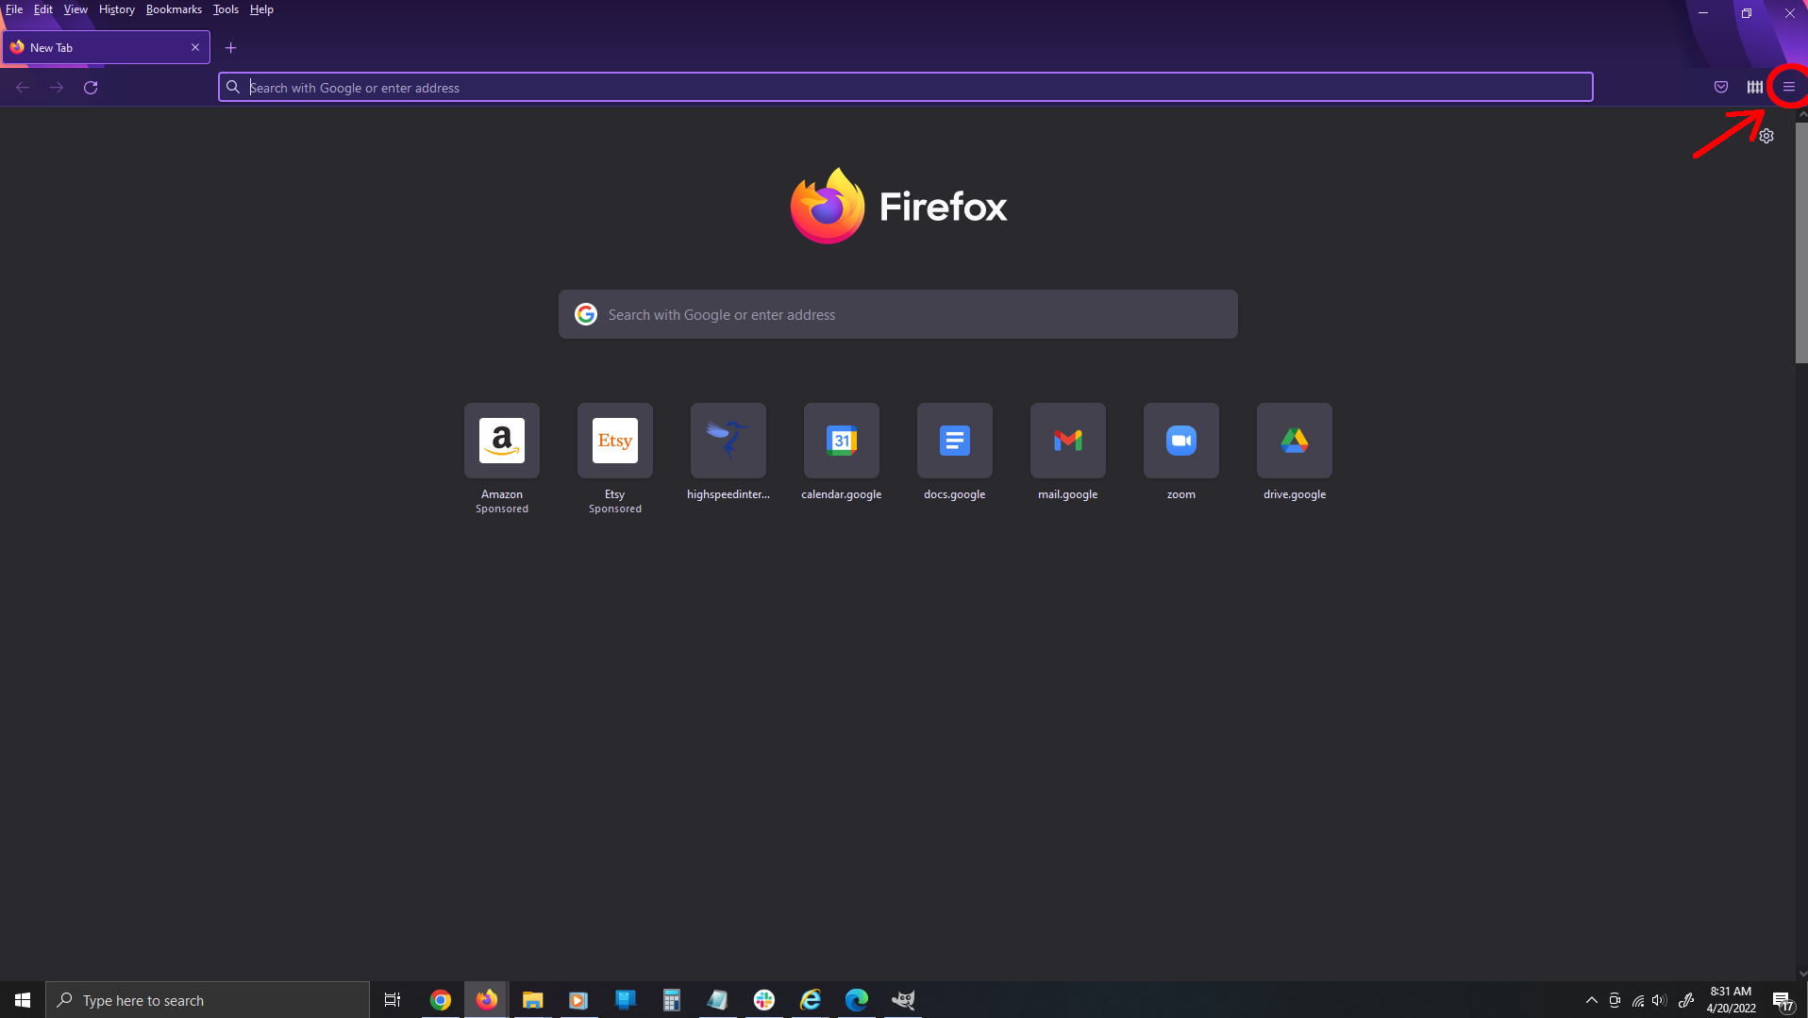
Task: Open the Bookmarks menu
Action: pos(174,9)
